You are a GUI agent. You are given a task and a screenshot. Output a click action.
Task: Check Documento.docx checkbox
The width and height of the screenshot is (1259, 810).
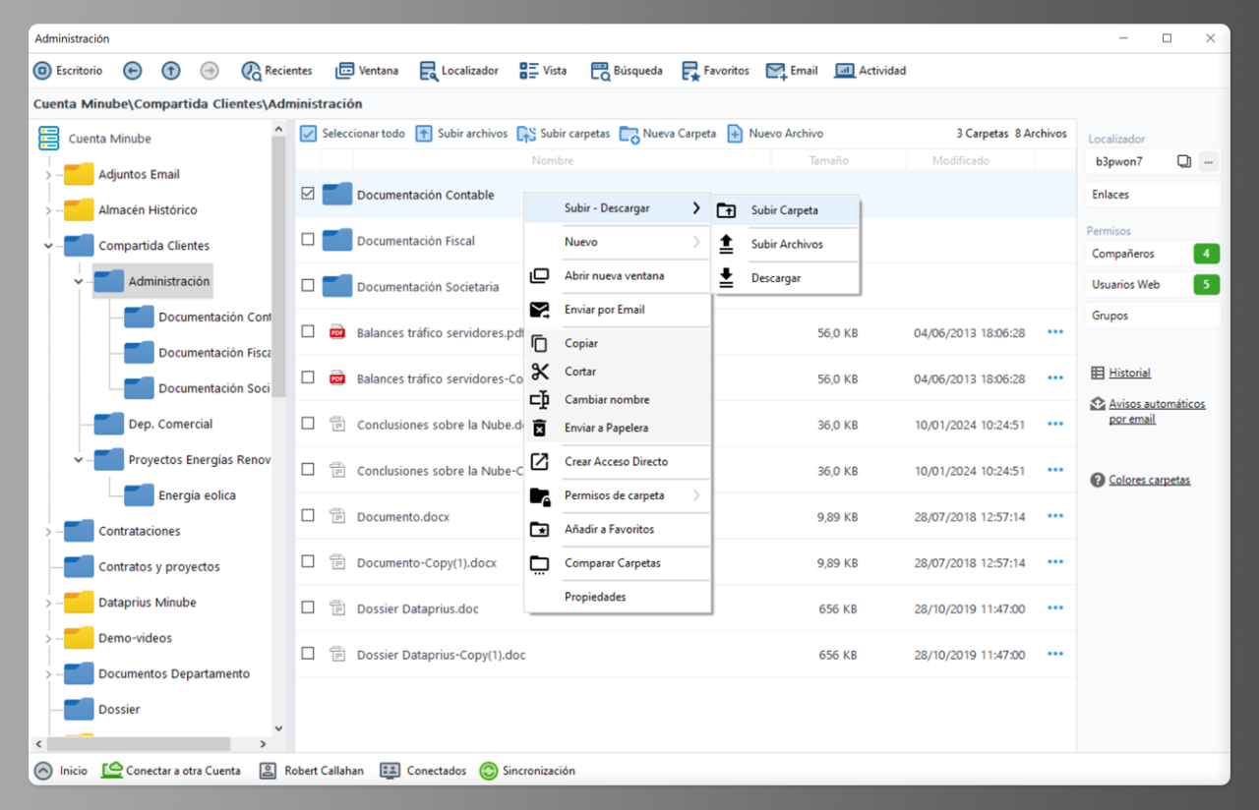(x=308, y=516)
